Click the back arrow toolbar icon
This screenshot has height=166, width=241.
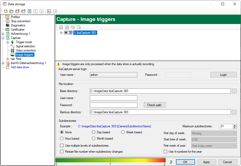pyautogui.click(x=49, y=11)
